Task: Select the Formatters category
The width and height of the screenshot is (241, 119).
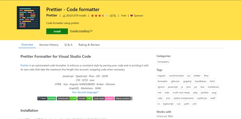Action: point(163,62)
